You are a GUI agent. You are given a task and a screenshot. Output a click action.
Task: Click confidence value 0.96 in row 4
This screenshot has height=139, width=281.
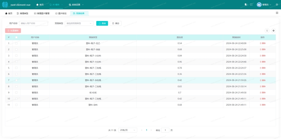coord(179,62)
